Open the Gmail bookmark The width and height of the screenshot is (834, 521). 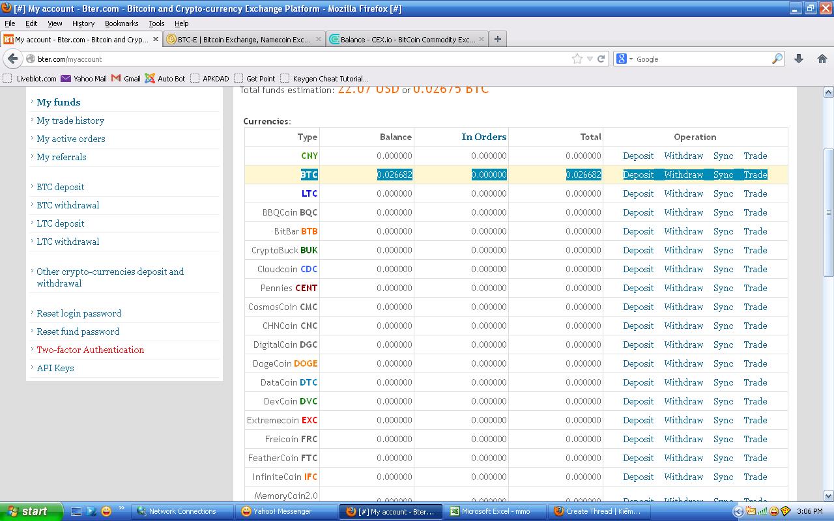pyautogui.click(x=126, y=78)
